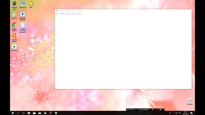Minimize the Notepad window
This screenshot has width=205, height=115.
click(179, 11)
